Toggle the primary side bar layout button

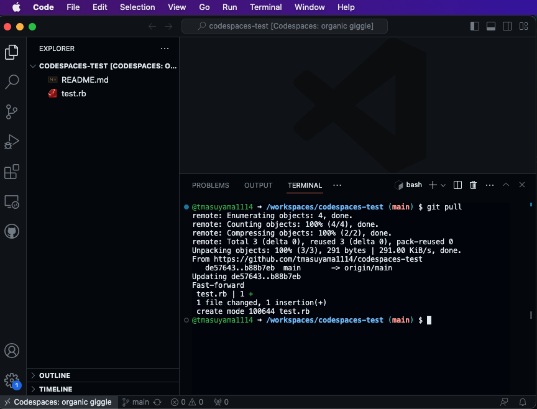tap(475, 26)
